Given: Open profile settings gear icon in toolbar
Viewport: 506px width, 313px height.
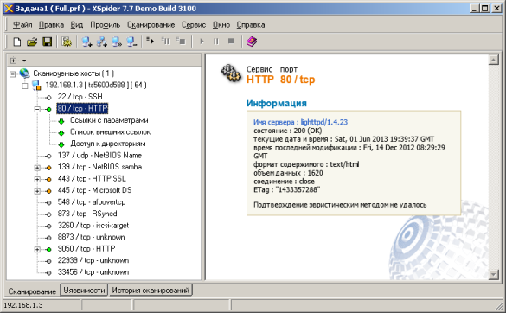Looking at the screenshot, I should tap(67, 42).
